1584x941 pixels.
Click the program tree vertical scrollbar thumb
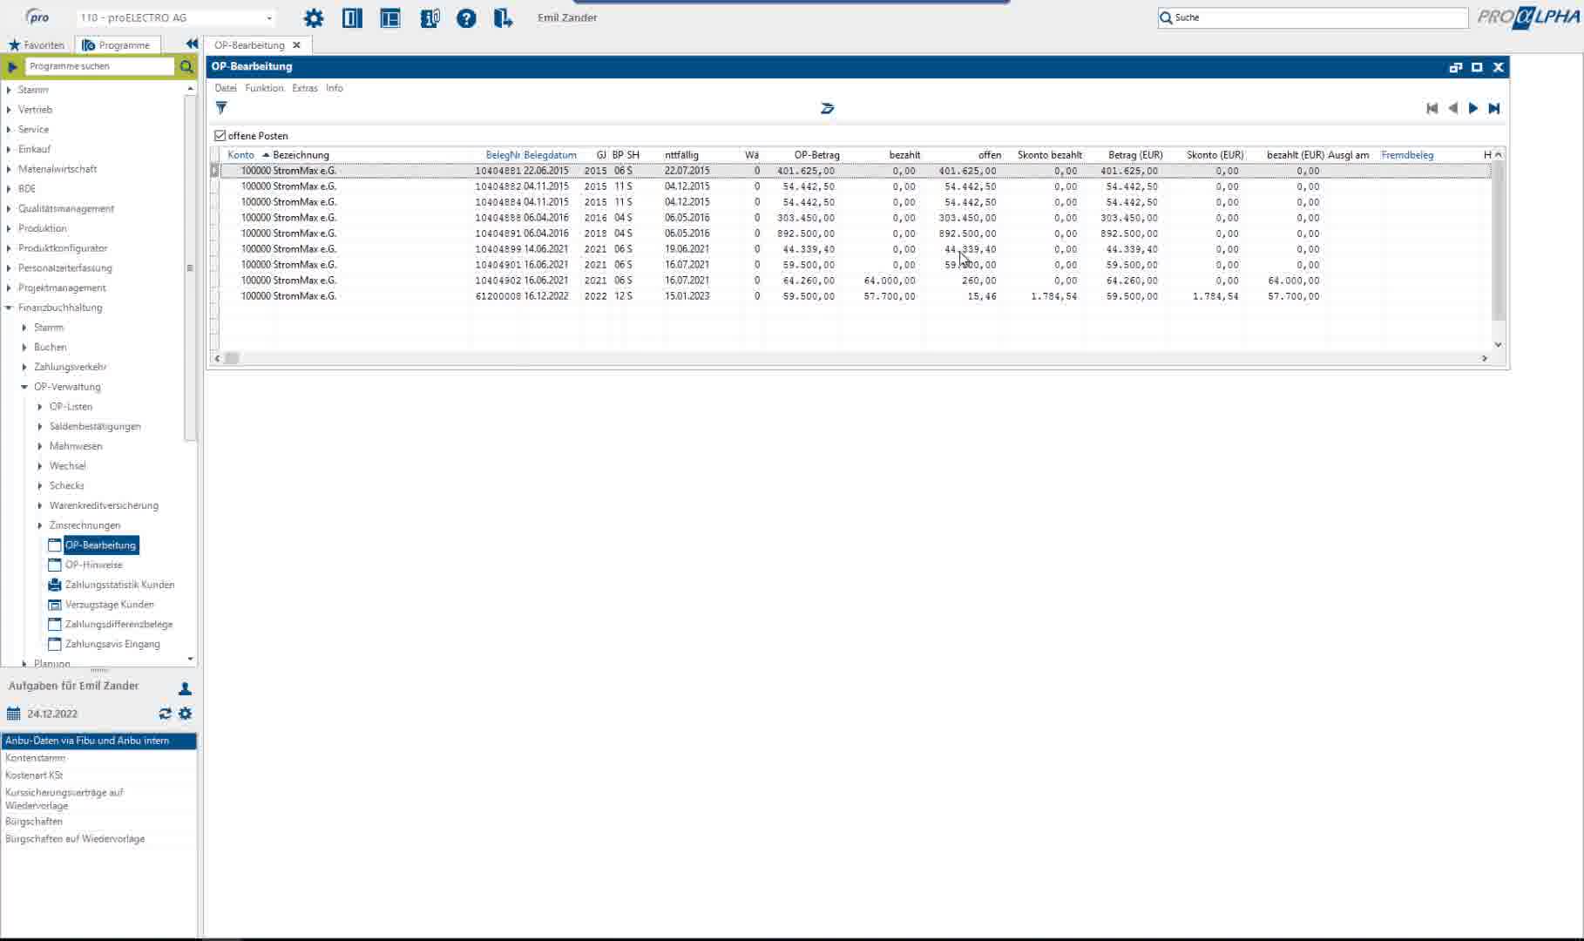tap(190, 268)
